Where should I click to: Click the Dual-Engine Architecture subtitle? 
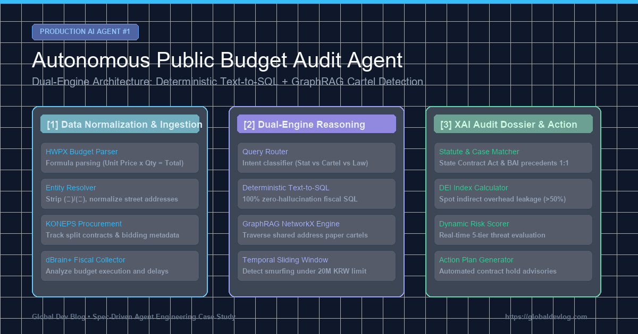(x=228, y=82)
